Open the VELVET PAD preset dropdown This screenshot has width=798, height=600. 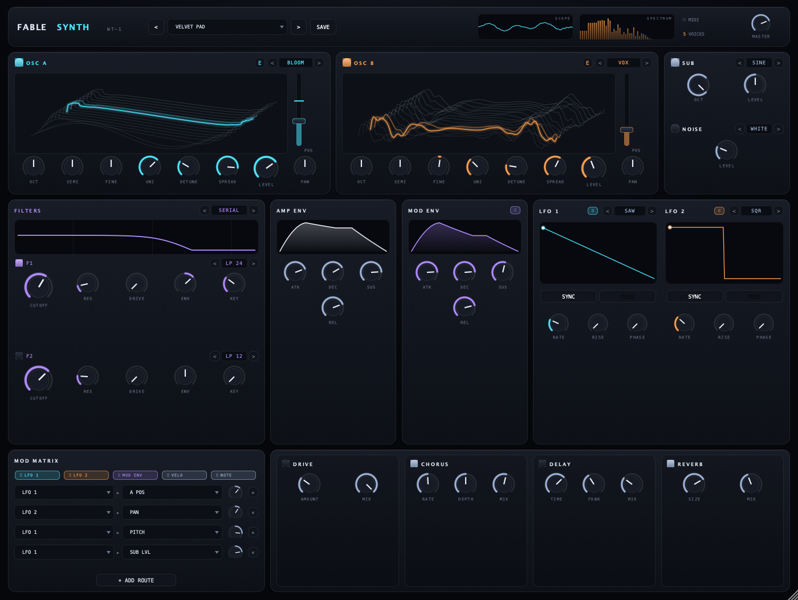(227, 27)
